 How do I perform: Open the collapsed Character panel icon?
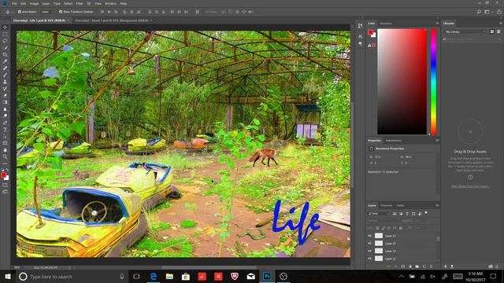click(361, 37)
